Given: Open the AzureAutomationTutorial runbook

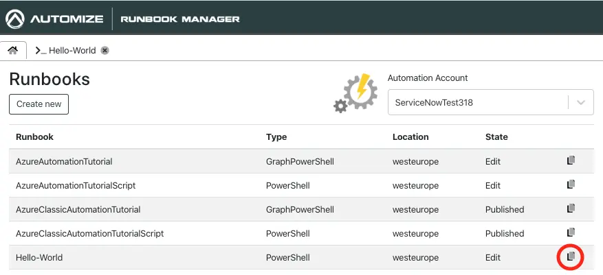Looking at the screenshot, I should [64, 162].
